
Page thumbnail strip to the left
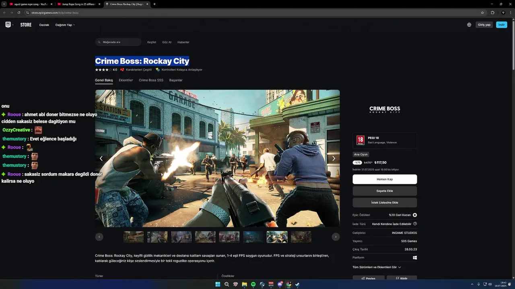[99, 237]
